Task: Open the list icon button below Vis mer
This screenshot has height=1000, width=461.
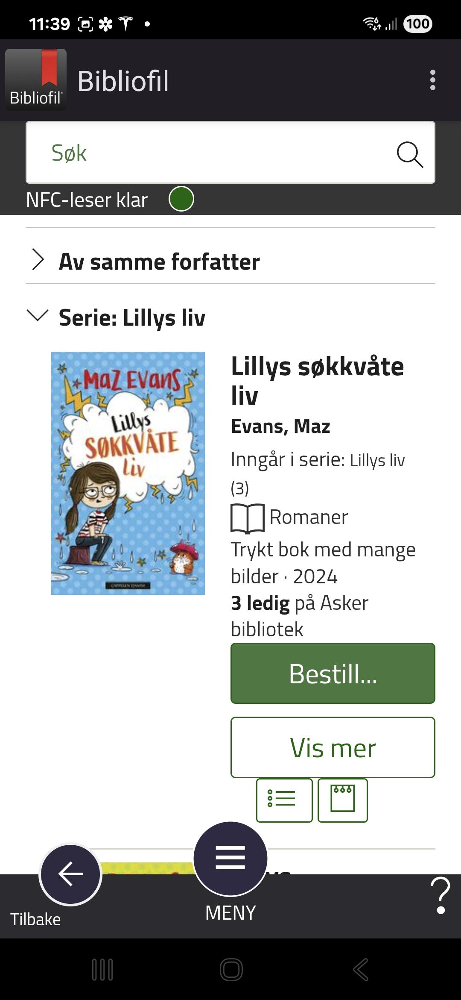Action: point(284,800)
